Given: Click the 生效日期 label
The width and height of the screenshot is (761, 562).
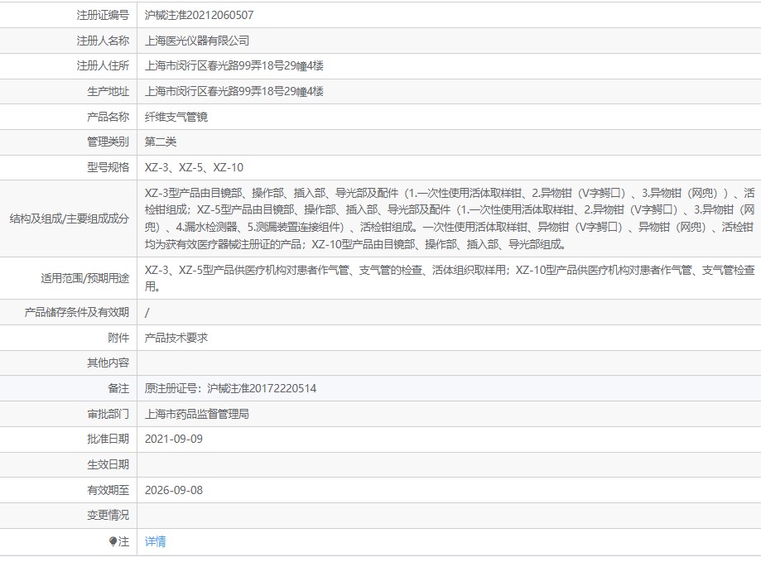Looking at the screenshot, I should 108,465.
